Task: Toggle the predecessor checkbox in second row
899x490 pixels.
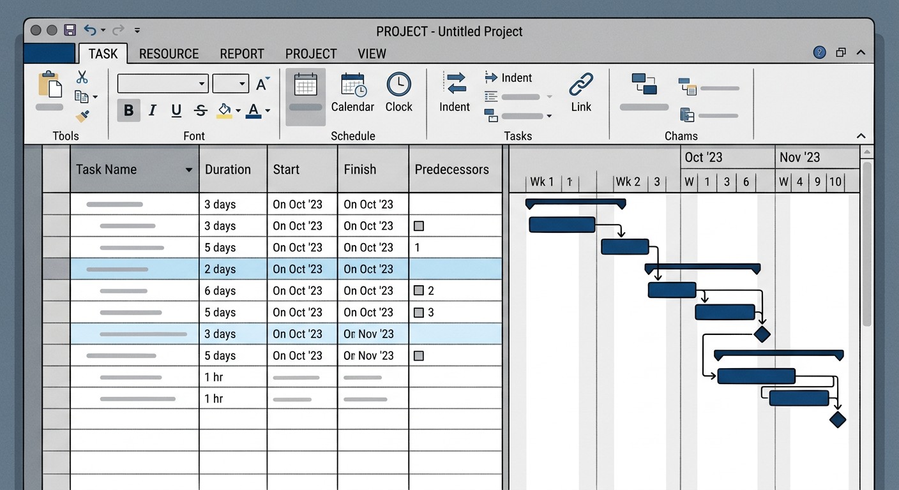Action: [419, 226]
